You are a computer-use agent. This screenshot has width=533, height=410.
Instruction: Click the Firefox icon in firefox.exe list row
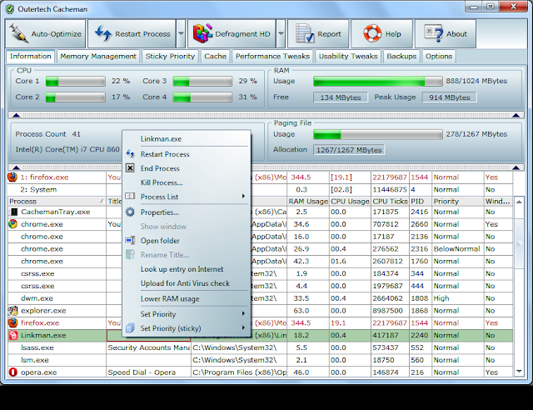13,322
